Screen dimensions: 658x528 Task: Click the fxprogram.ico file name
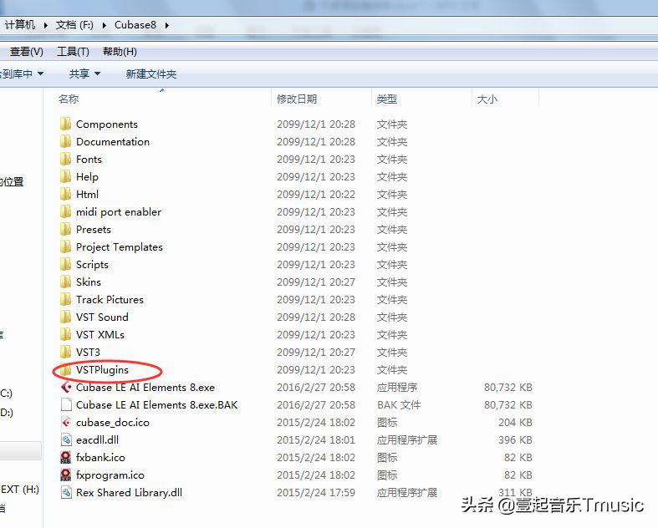tap(110, 475)
